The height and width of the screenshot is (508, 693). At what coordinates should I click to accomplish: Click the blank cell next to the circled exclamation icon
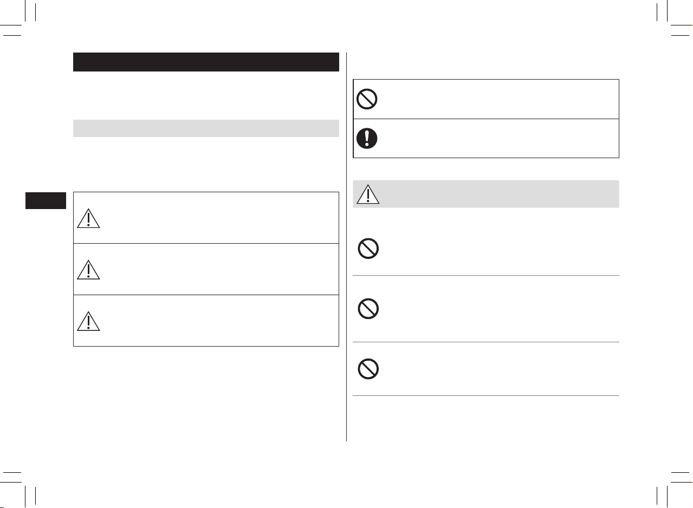[x=500, y=138]
